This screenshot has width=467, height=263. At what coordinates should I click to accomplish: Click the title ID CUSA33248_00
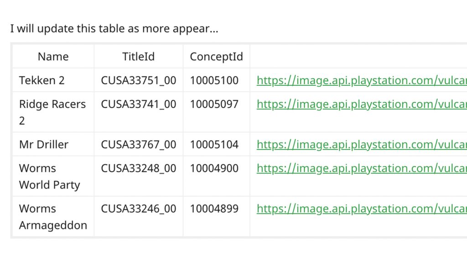[138, 168]
